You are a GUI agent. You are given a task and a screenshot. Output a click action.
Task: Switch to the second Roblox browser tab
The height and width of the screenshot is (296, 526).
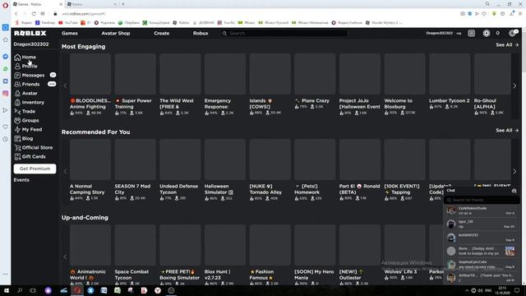[90, 4]
